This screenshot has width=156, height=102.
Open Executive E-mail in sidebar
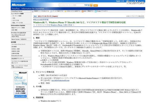pos(17,56)
